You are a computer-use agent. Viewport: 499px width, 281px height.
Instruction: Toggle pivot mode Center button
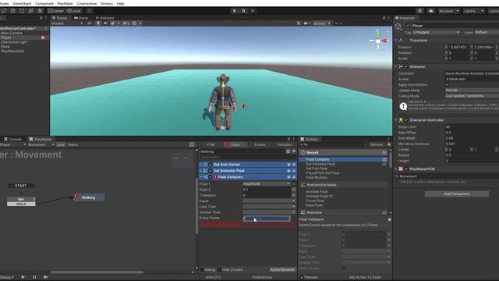(x=56, y=11)
